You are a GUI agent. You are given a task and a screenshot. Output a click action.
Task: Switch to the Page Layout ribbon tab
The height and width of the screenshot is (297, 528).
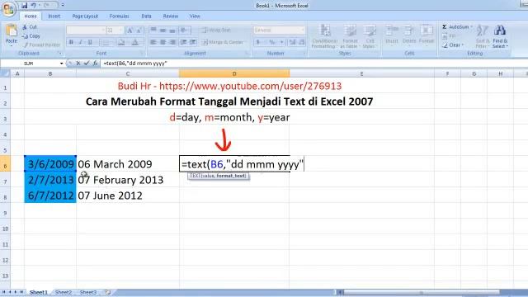coord(85,16)
